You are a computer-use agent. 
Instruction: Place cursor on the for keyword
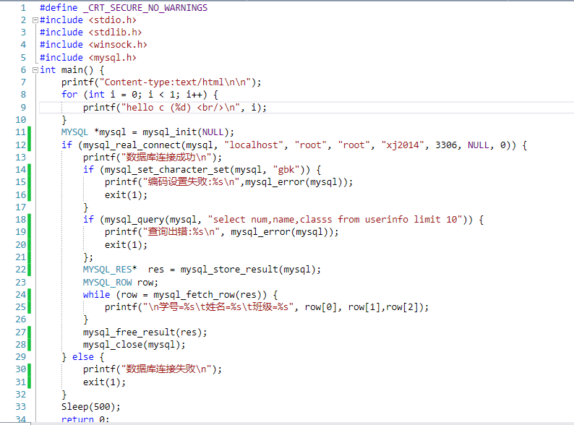(69, 95)
